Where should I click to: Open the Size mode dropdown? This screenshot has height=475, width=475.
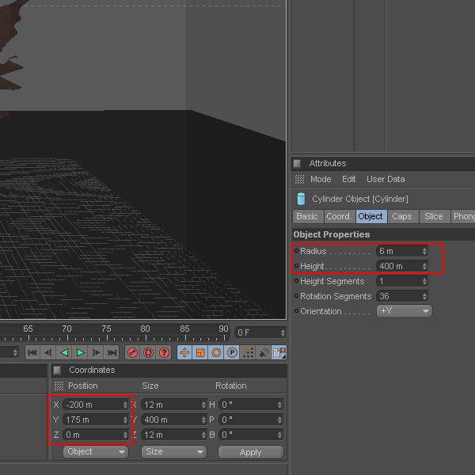[174, 452]
